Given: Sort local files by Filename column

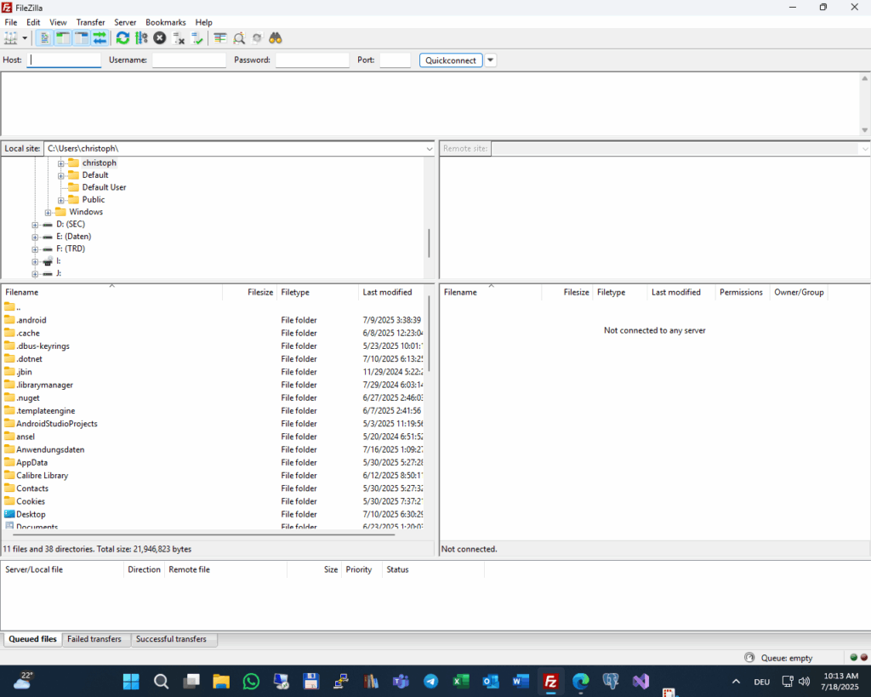Looking at the screenshot, I should (x=112, y=293).
